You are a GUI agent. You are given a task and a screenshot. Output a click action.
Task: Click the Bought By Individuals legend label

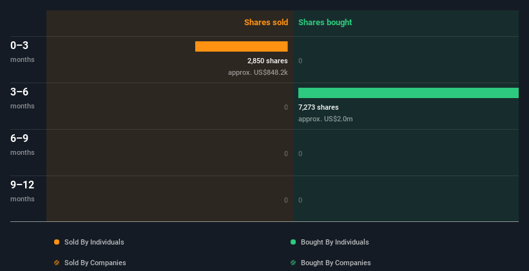click(x=334, y=242)
